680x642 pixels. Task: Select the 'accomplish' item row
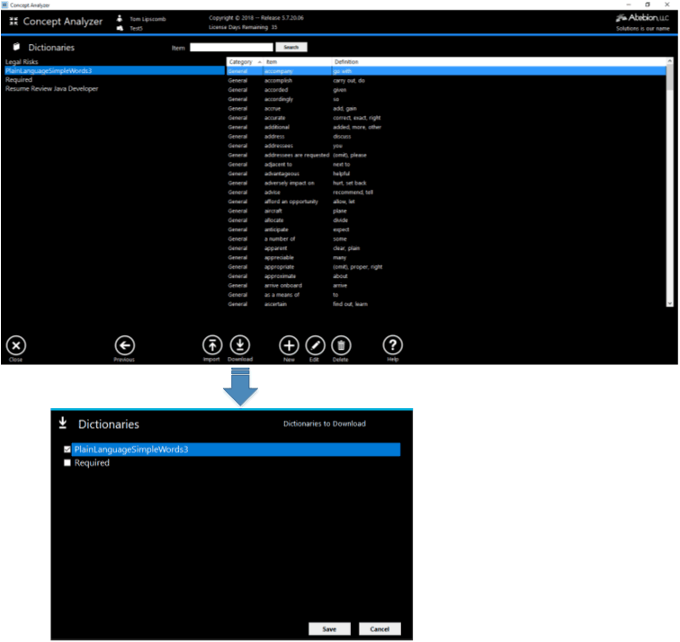(x=446, y=81)
